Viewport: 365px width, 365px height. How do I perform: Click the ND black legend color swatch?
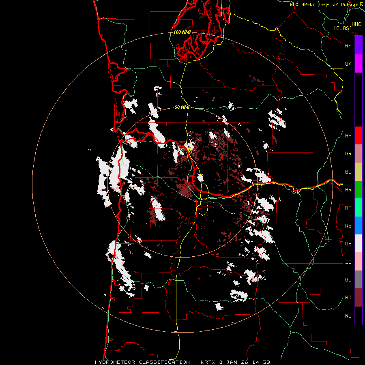(x=358, y=316)
